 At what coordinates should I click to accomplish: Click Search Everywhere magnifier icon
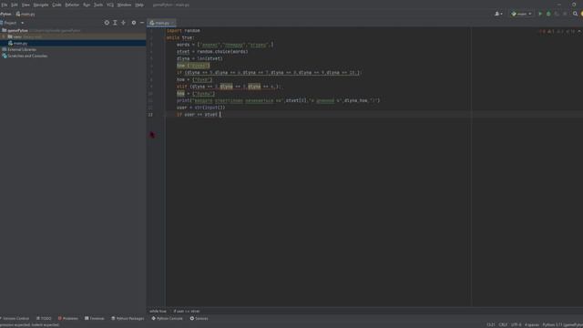[575, 14]
